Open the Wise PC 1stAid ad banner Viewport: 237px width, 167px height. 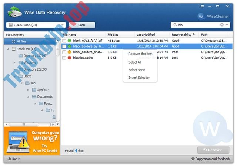pos(32,141)
